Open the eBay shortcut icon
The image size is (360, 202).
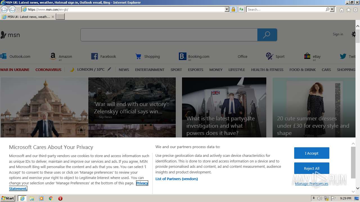pyautogui.click(x=307, y=56)
